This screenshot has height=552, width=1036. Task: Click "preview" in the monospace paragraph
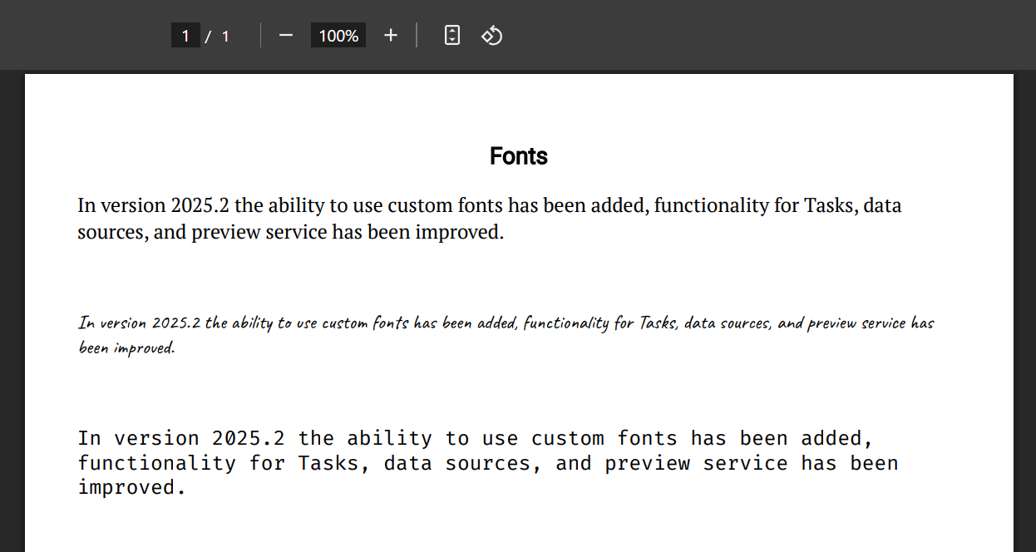pyautogui.click(x=648, y=463)
